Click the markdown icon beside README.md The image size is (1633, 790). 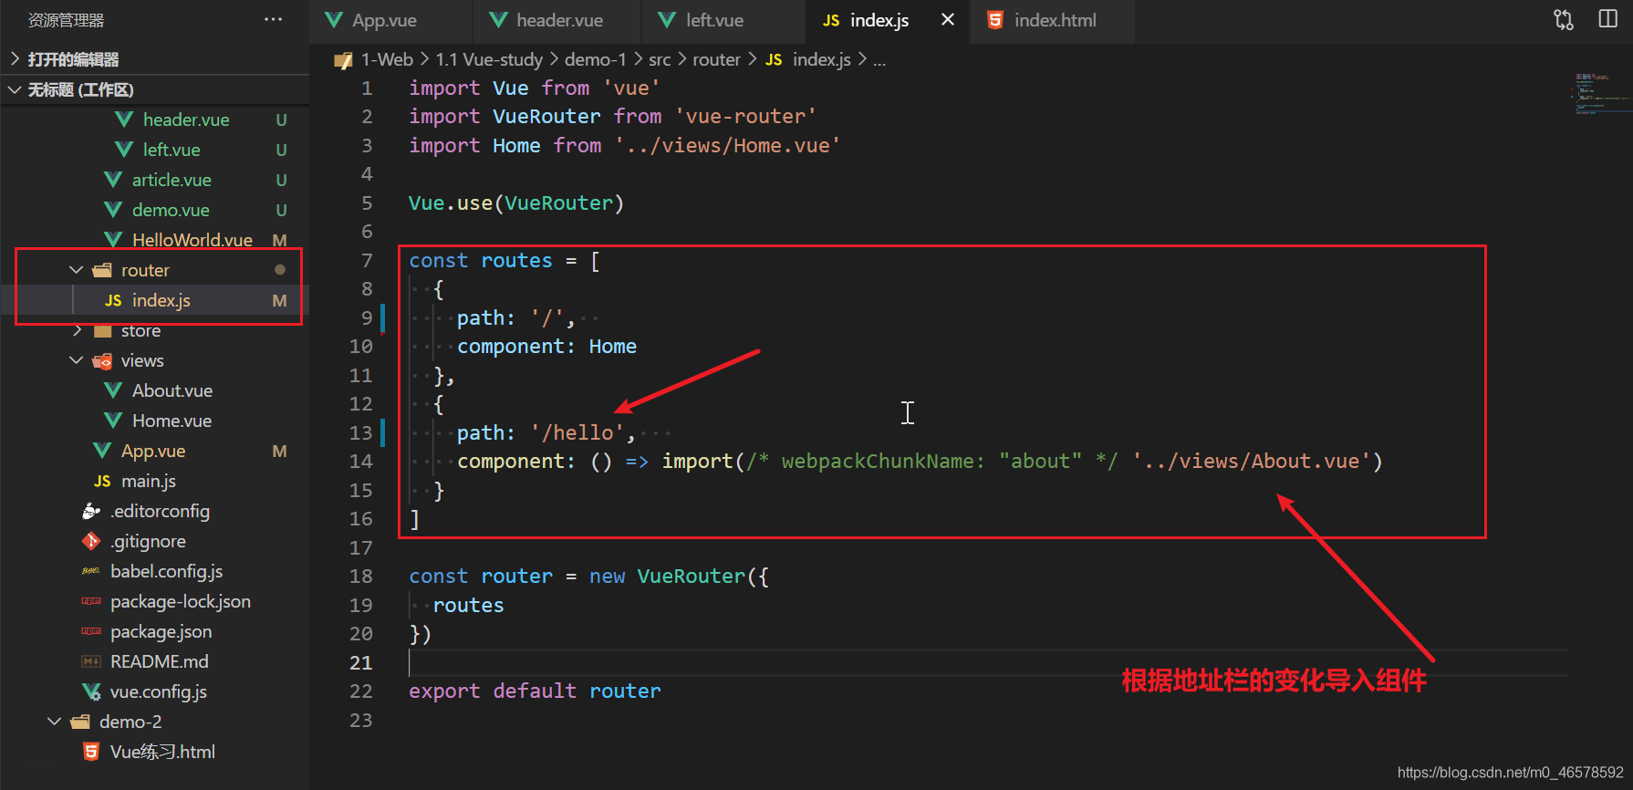click(x=91, y=661)
